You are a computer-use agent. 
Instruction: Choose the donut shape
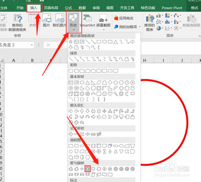[x=82, y=94]
